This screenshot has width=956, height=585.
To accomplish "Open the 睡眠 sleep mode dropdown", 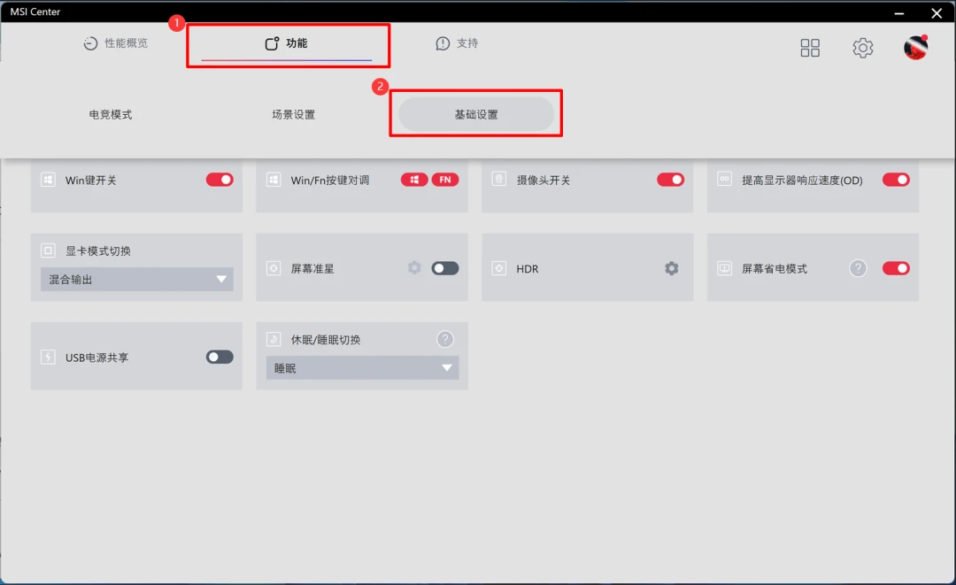I will (x=362, y=368).
